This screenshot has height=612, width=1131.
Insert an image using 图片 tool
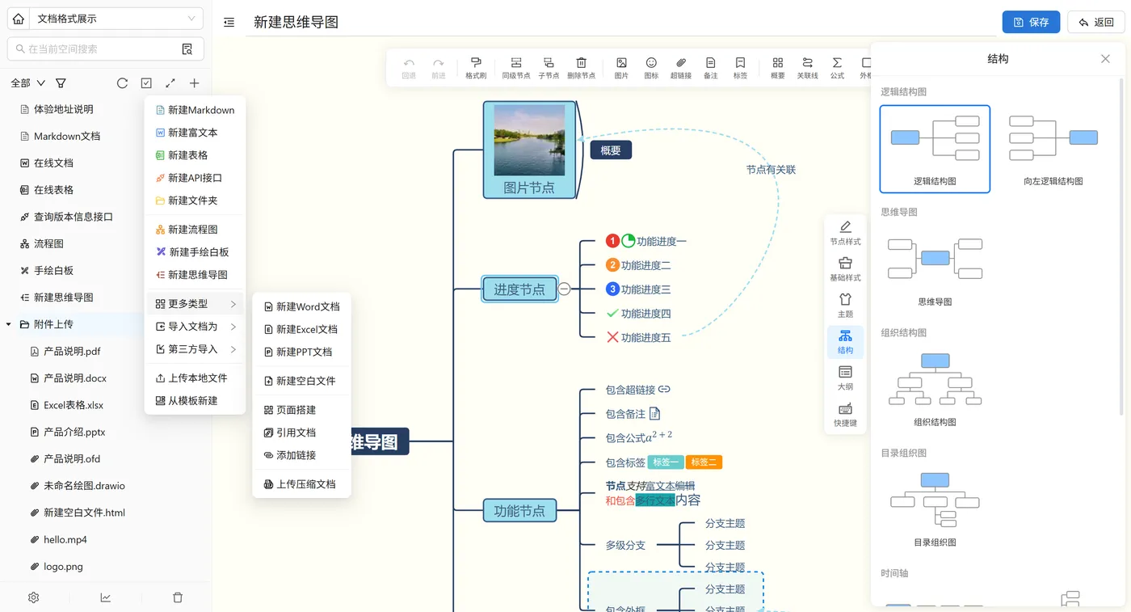tap(621, 68)
